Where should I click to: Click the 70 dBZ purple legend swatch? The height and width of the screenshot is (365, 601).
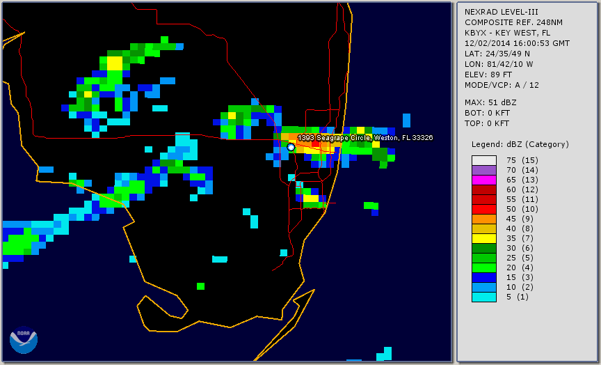[x=483, y=170]
